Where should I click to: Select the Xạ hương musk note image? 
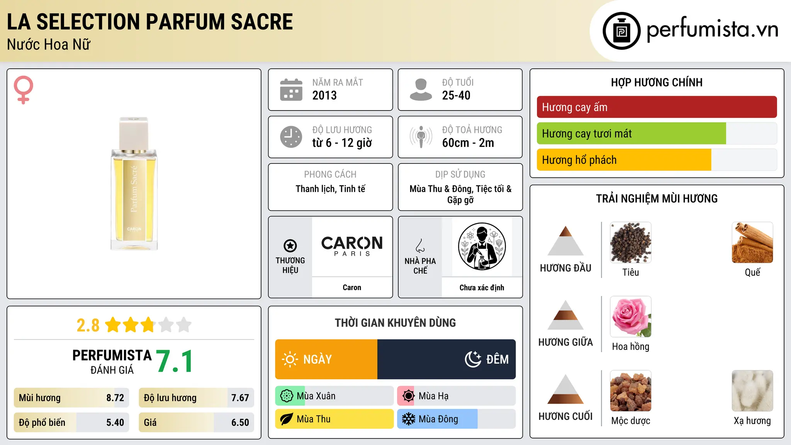[x=752, y=391]
